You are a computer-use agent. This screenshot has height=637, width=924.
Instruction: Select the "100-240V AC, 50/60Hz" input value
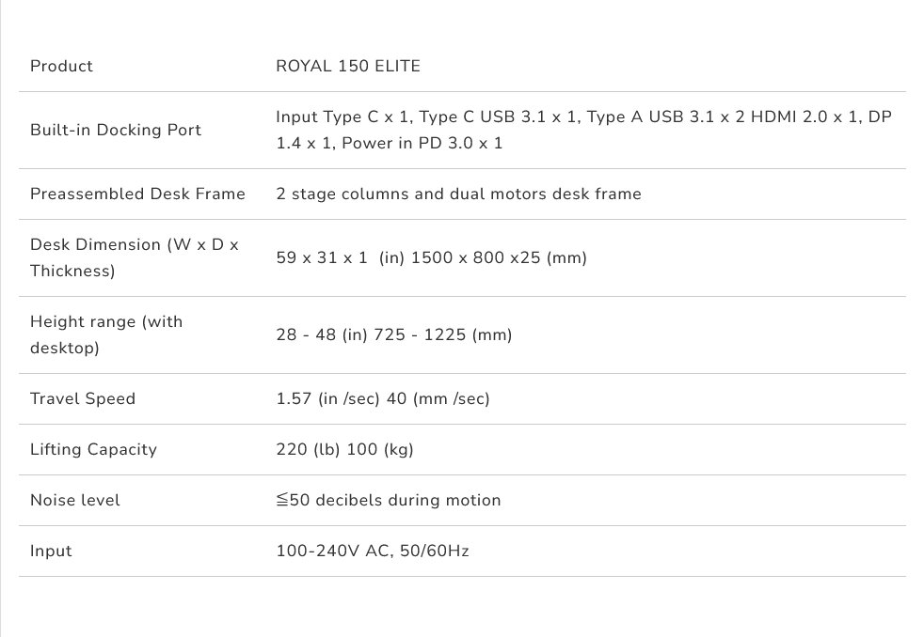373,551
